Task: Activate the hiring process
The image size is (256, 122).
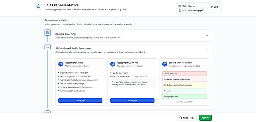Action: tap(205, 118)
